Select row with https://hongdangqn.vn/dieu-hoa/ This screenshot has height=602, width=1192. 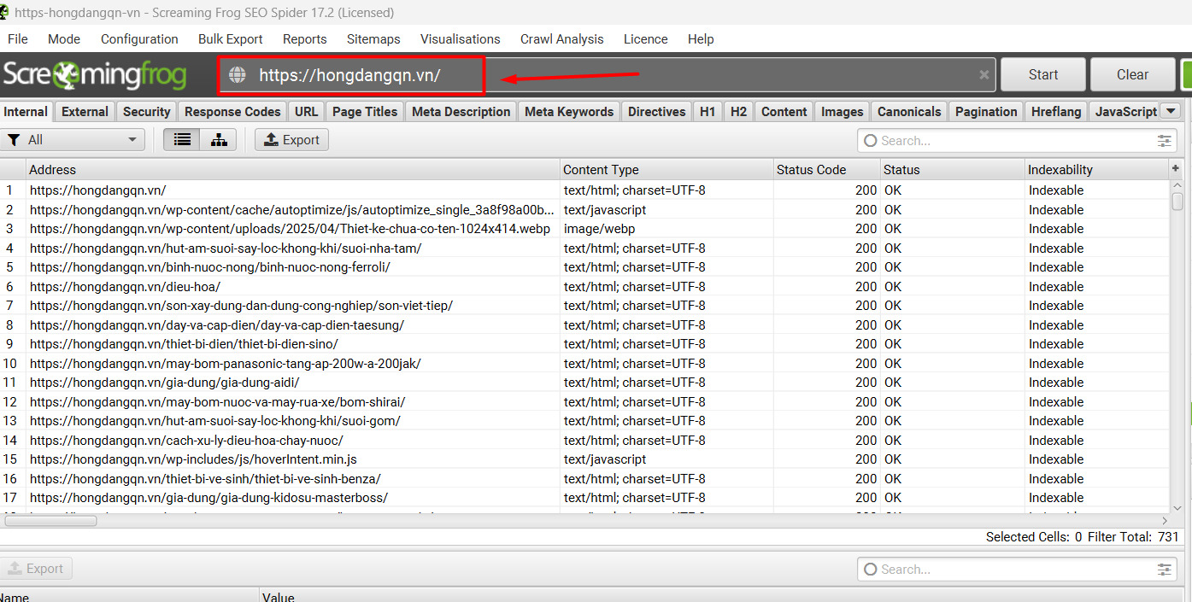tap(584, 287)
